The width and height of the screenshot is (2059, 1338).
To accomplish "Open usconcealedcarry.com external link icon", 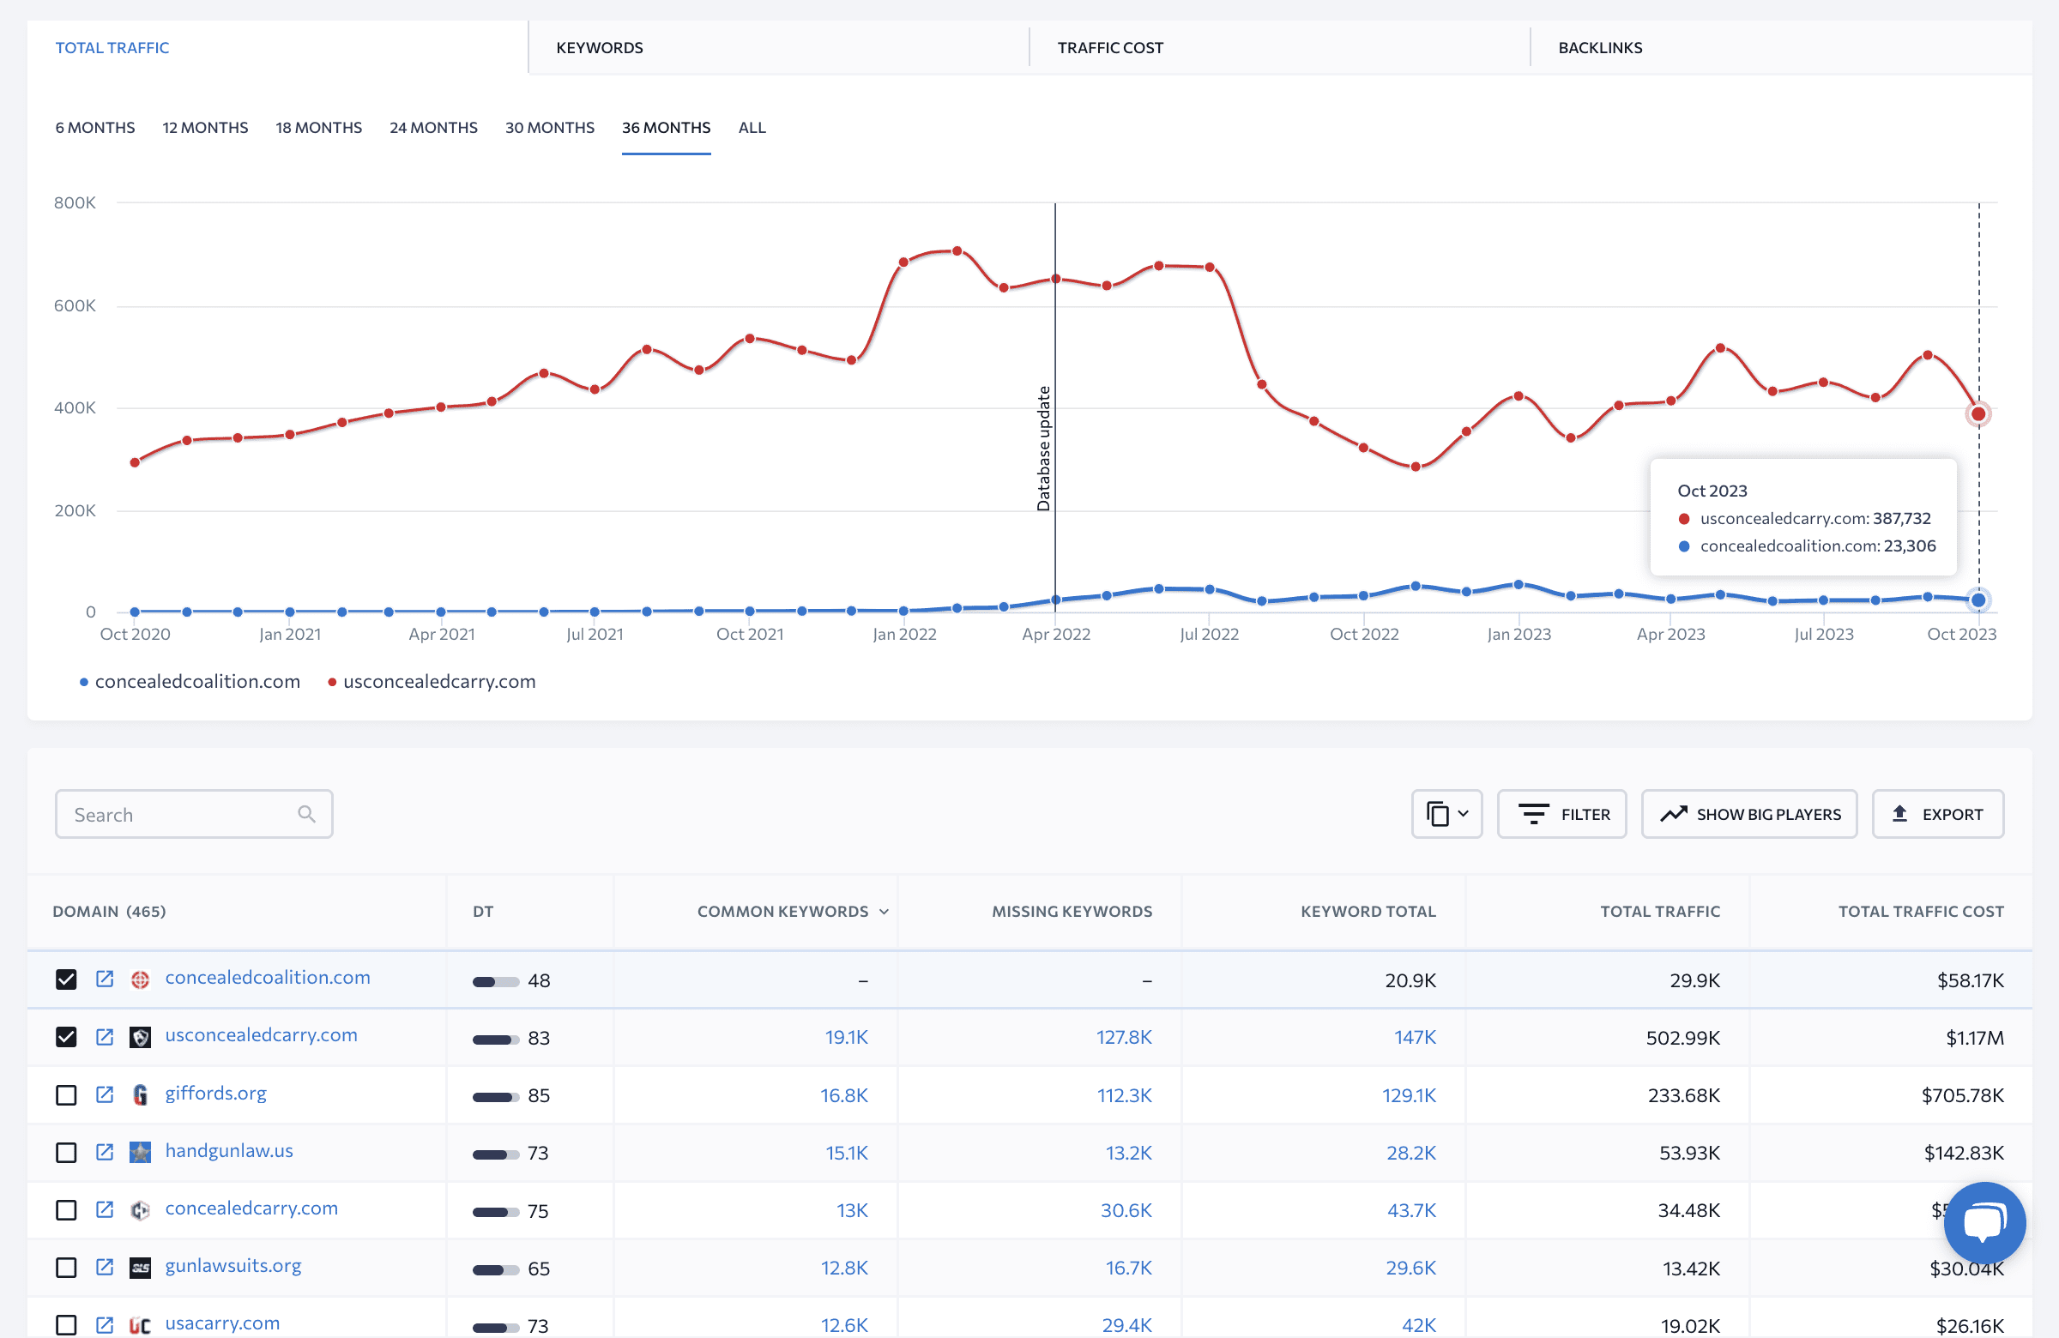I will pos(105,1036).
